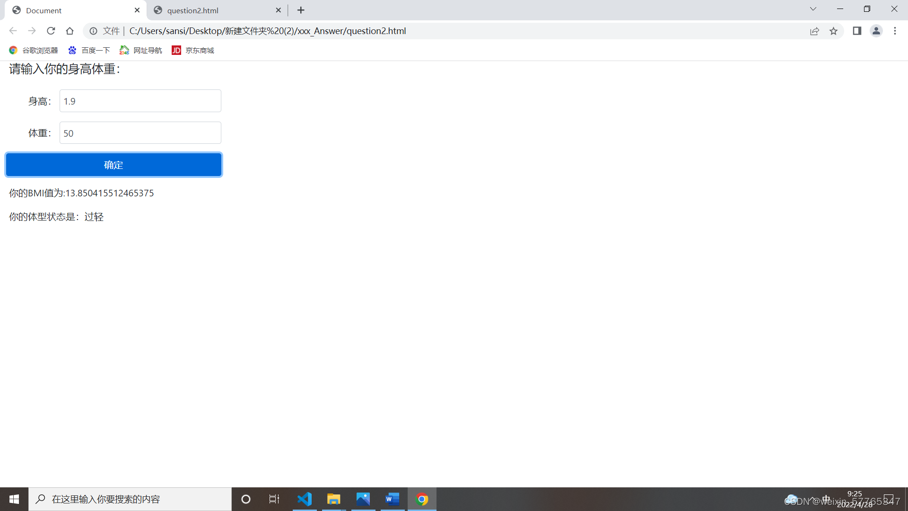Close the question2.html tab
This screenshot has height=511, width=908.
click(278, 10)
